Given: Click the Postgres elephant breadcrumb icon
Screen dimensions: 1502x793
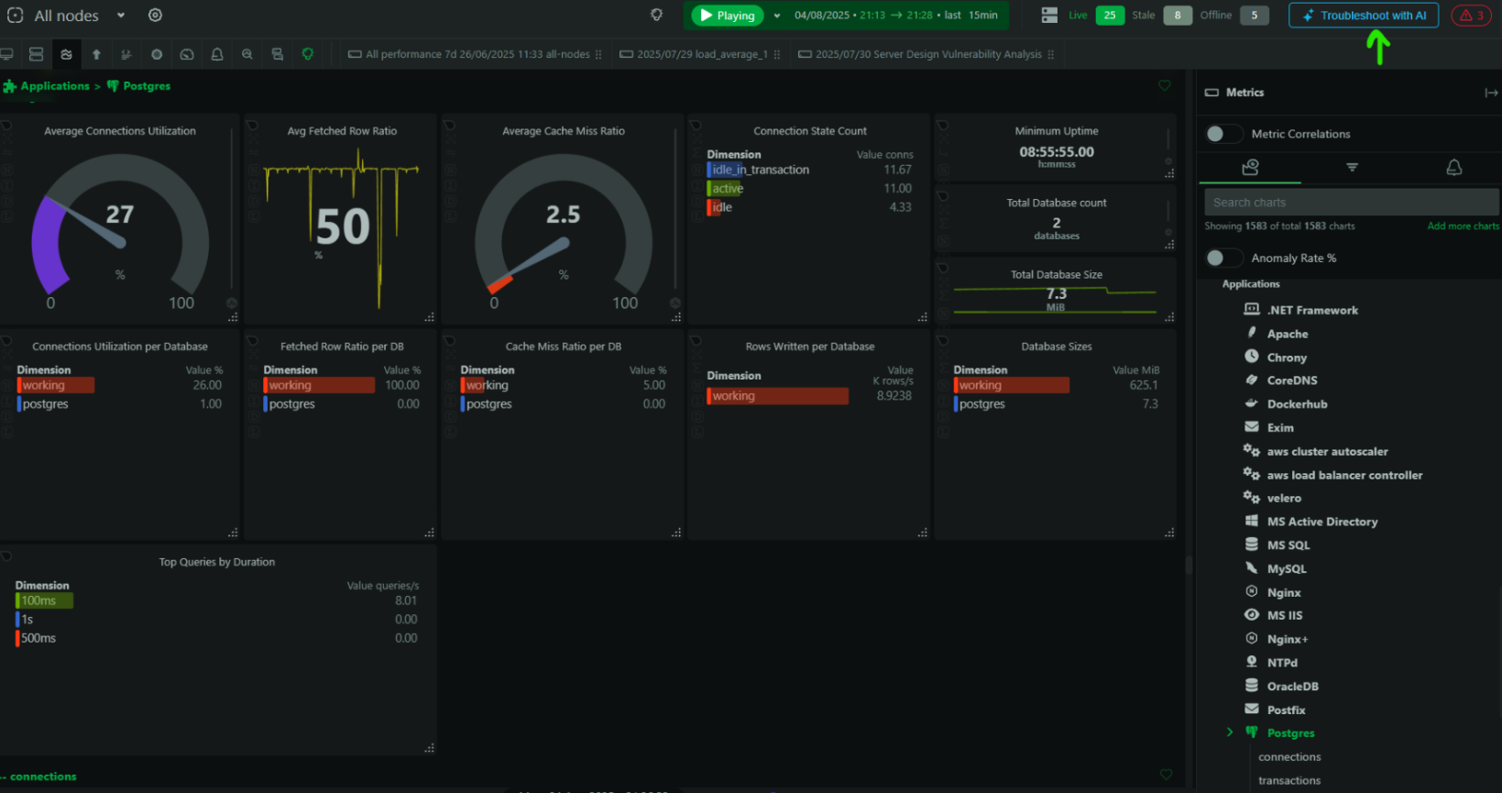Looking at the screenshot, I should click(x=113, y=85).
